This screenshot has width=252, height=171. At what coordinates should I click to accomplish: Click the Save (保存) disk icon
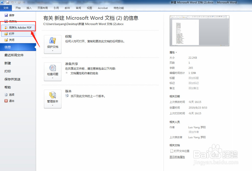click(x=6, y=15)
